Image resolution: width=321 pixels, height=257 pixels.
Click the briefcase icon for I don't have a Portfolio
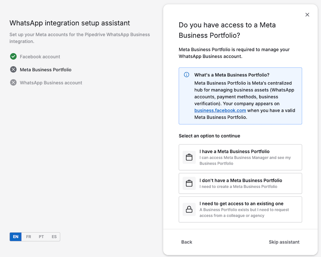coord(189,183)
